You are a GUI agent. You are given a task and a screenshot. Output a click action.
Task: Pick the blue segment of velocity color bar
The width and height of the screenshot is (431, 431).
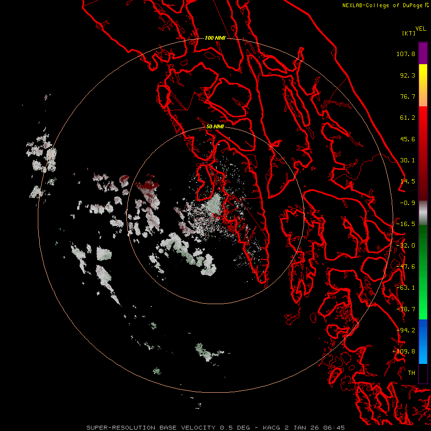pyautogui.click(x=423, y=341)
